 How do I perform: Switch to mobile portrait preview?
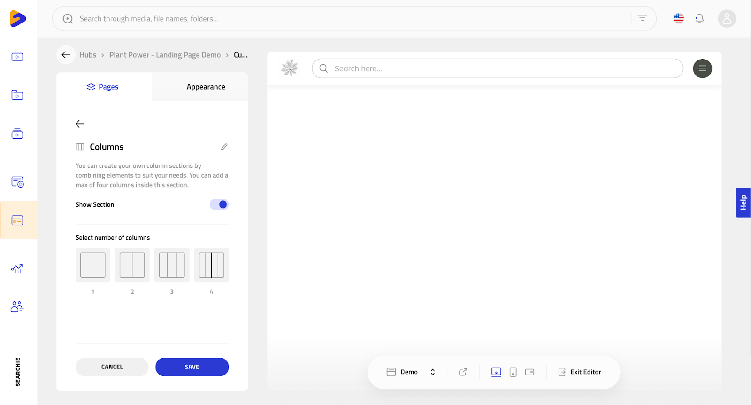tap(513, 372)
